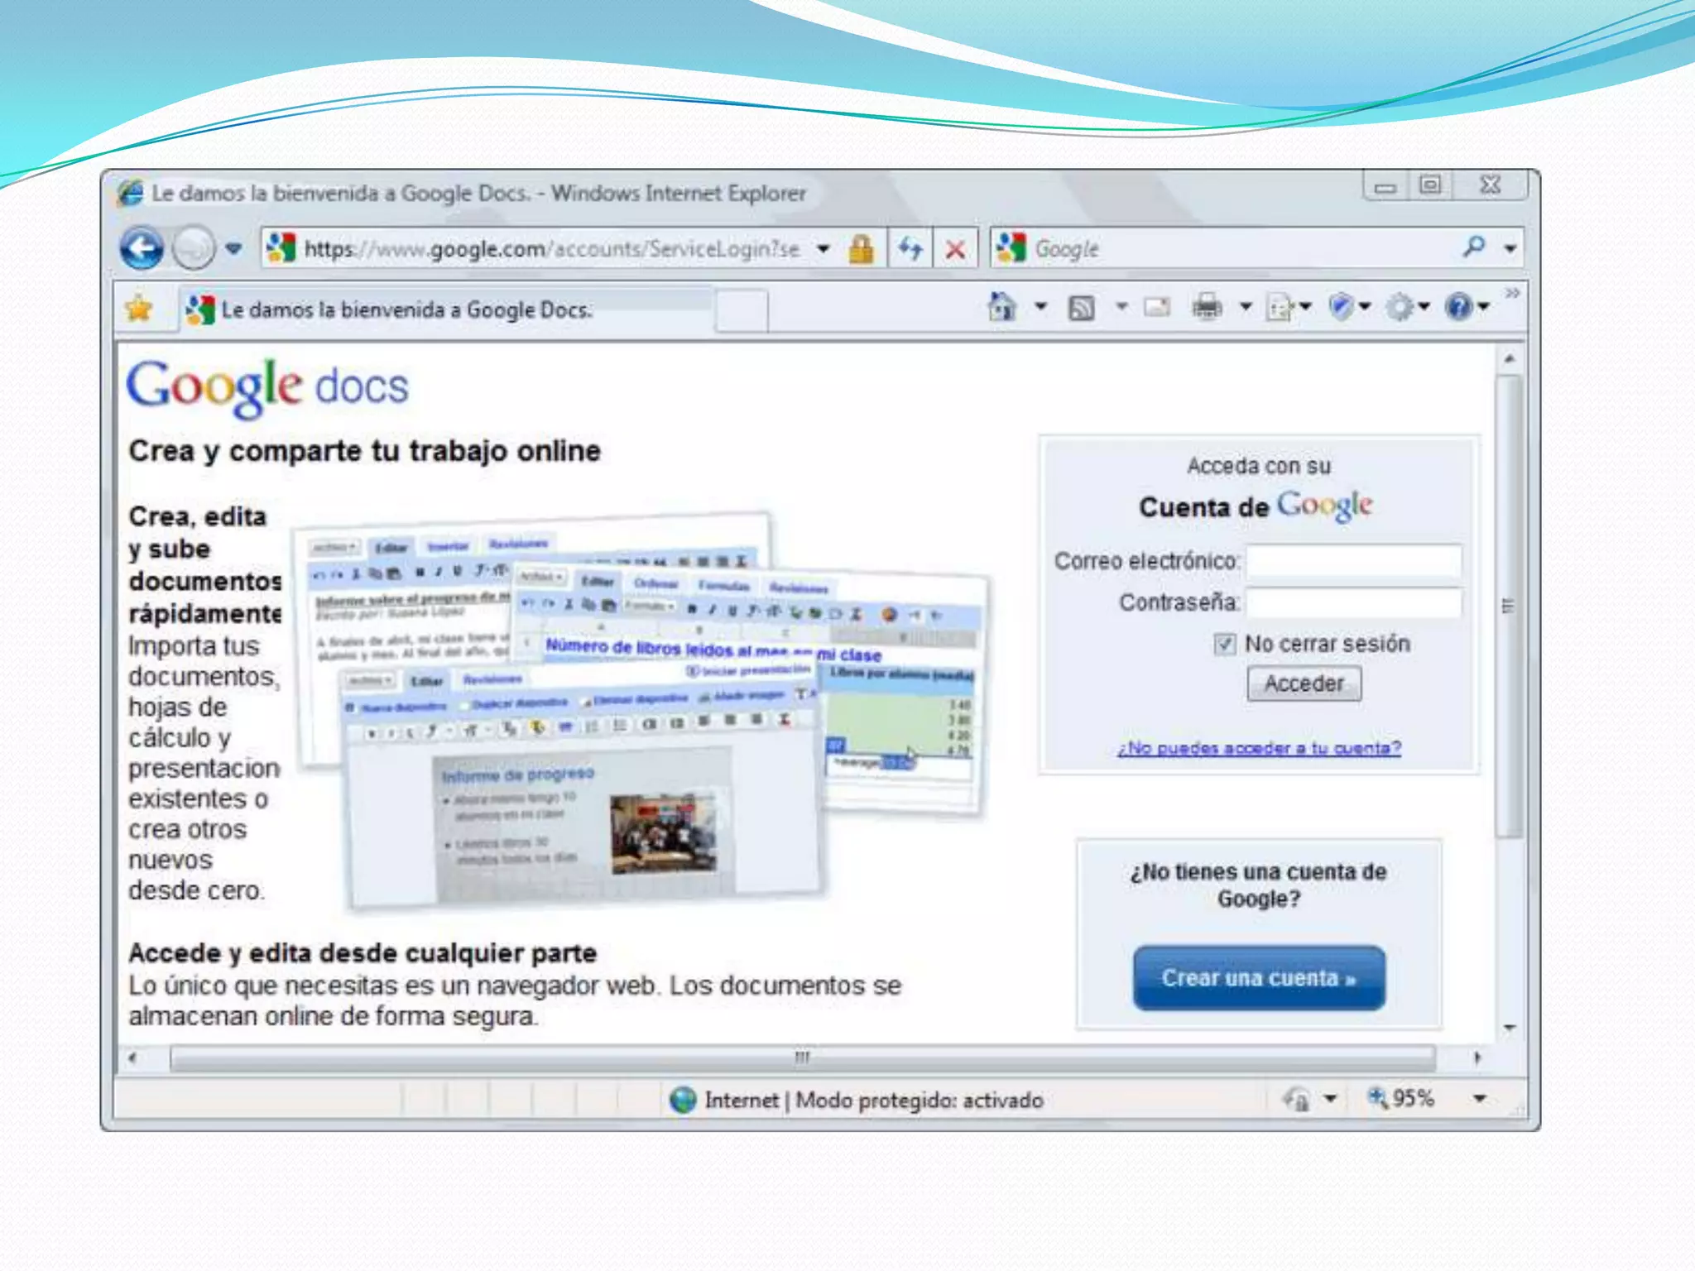Screen dimensions: 1695x1271
Task: Select the Google Docs welcome tab
Action: click(406, 309)
